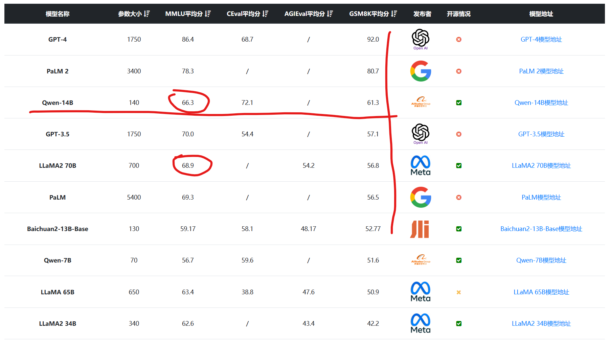610x342 pixels.
Task: Open the LLaMA2 34B模型地址 link
Action: (x=541, y=323)
